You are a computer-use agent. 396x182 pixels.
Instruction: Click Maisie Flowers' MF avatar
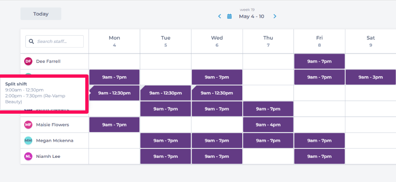pos(28,125)
